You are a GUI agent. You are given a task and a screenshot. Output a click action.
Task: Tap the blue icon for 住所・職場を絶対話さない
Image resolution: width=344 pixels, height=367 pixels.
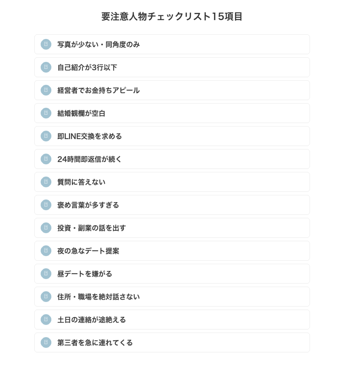click(46, 297)
